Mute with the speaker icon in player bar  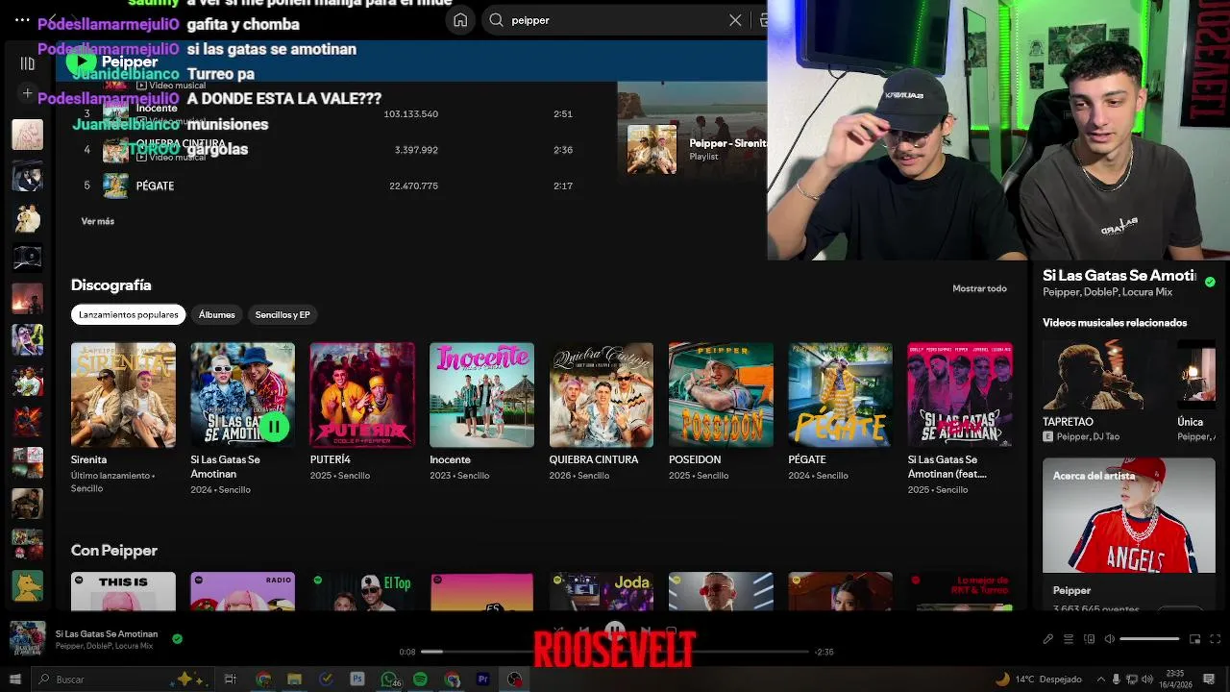point(1109,639)
